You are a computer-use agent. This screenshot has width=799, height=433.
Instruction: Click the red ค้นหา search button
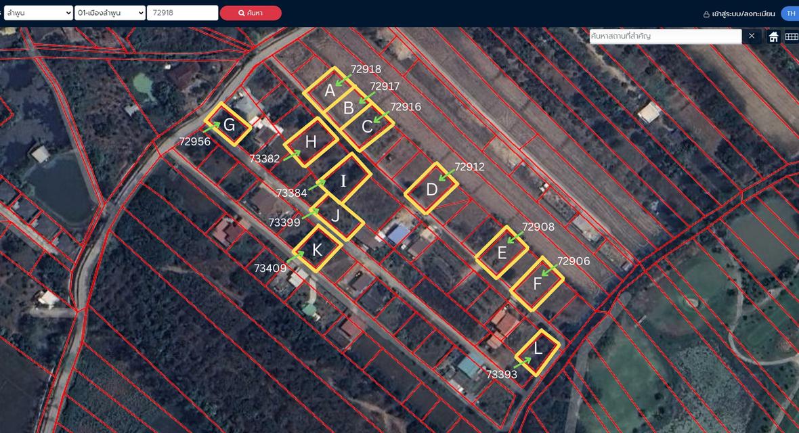point(251,14)
